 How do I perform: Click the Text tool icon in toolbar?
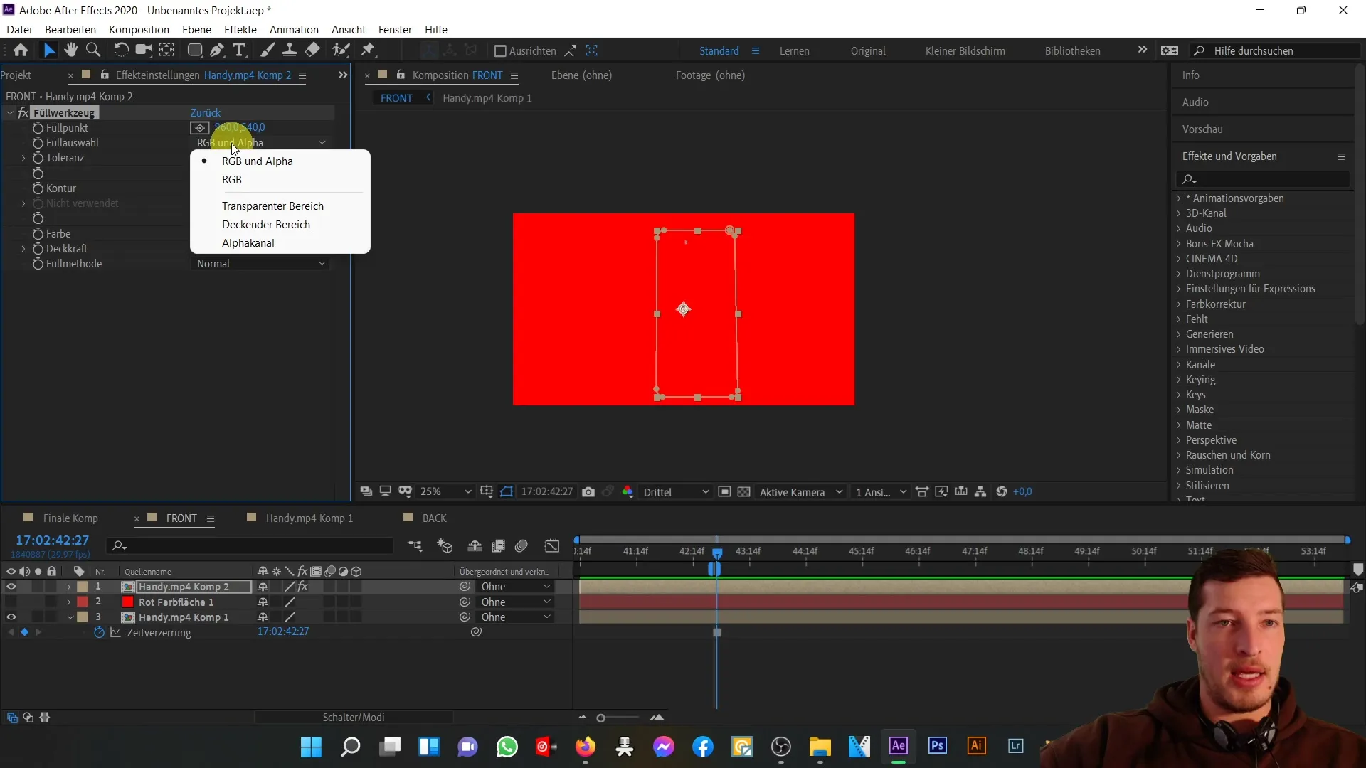238,50
